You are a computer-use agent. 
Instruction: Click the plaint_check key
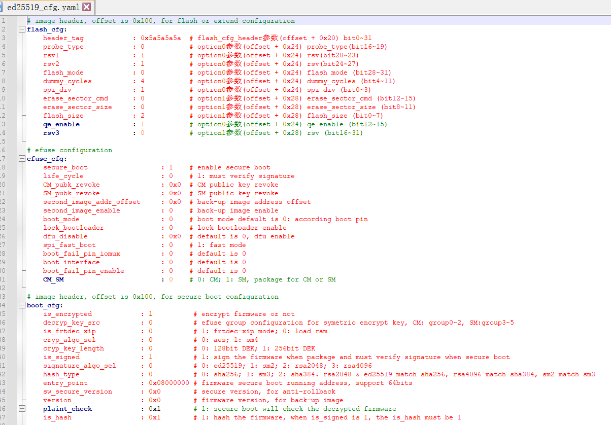tap(67, 409)
